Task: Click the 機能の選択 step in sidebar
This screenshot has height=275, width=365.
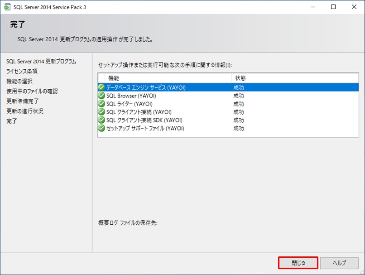Action: coord(19,81)
